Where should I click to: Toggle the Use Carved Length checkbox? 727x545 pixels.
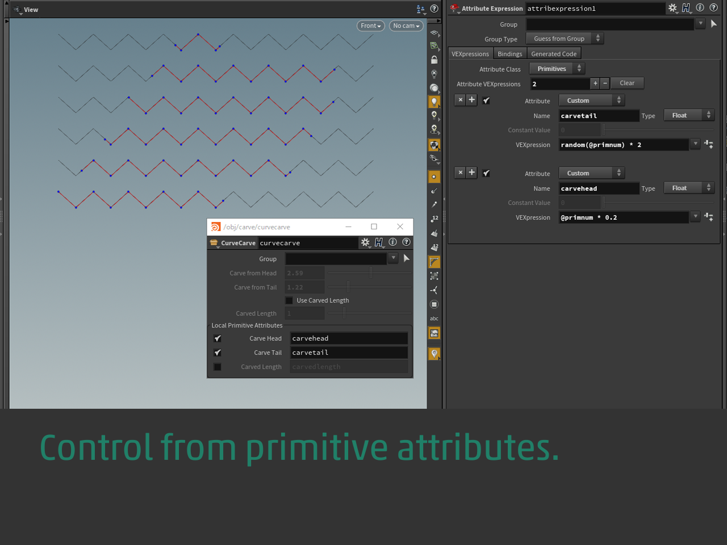[289, 300]
